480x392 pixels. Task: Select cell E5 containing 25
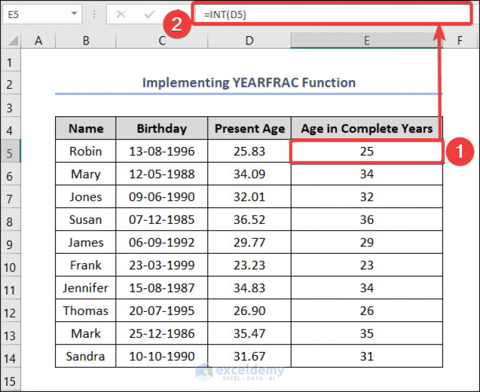[x=367, y=151]
